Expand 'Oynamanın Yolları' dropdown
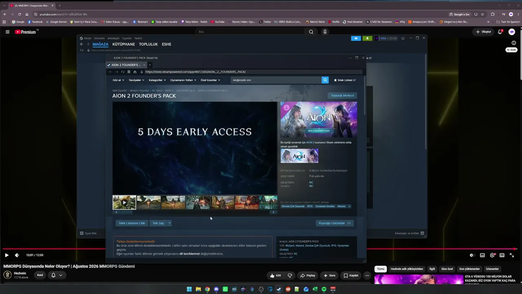Screen dimensions: 522x294 (x=183, y=80)
